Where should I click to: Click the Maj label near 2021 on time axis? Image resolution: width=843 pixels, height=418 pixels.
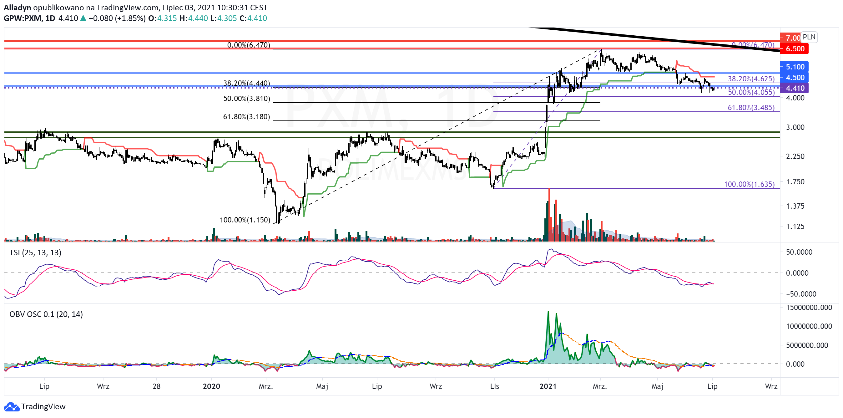(x=658, y=386)
